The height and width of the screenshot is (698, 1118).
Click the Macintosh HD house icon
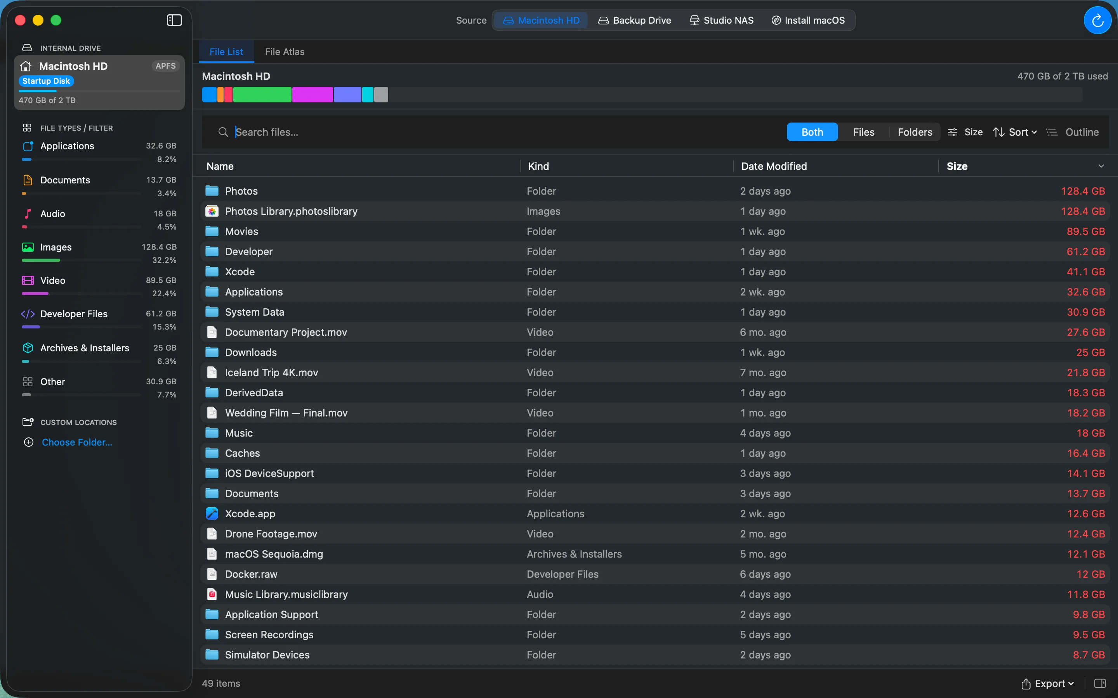pos(26,66)
